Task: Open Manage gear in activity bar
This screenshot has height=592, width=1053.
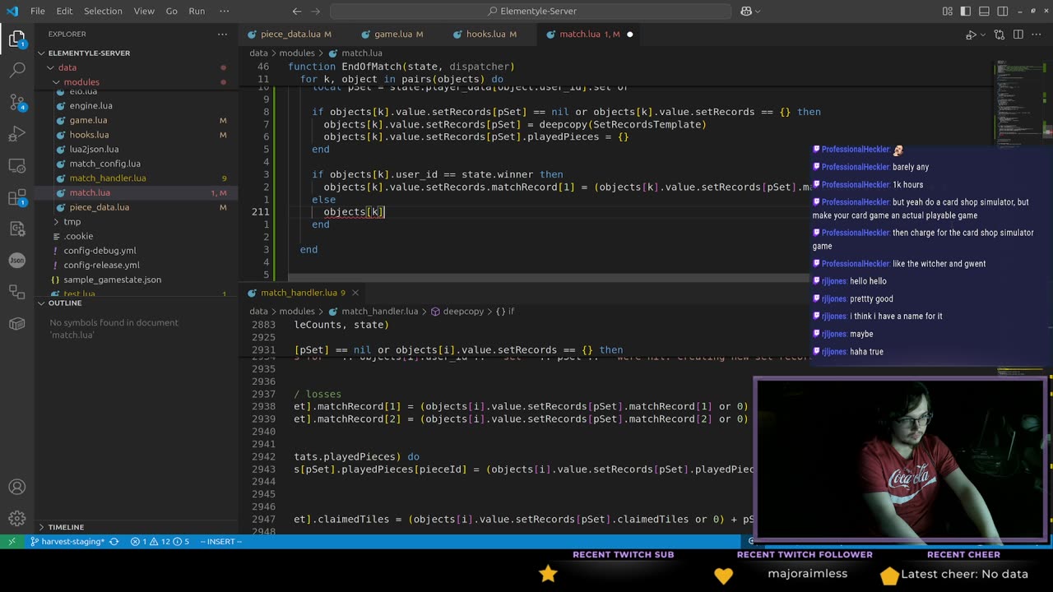Action: [17, 519]
